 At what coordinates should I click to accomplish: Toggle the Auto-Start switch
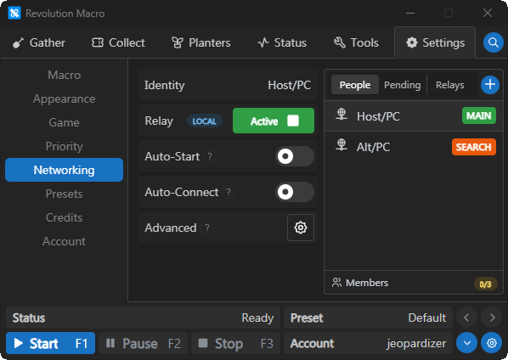point(295,156)
